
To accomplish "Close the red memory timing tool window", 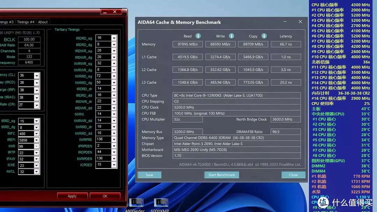I will point(115,12).
